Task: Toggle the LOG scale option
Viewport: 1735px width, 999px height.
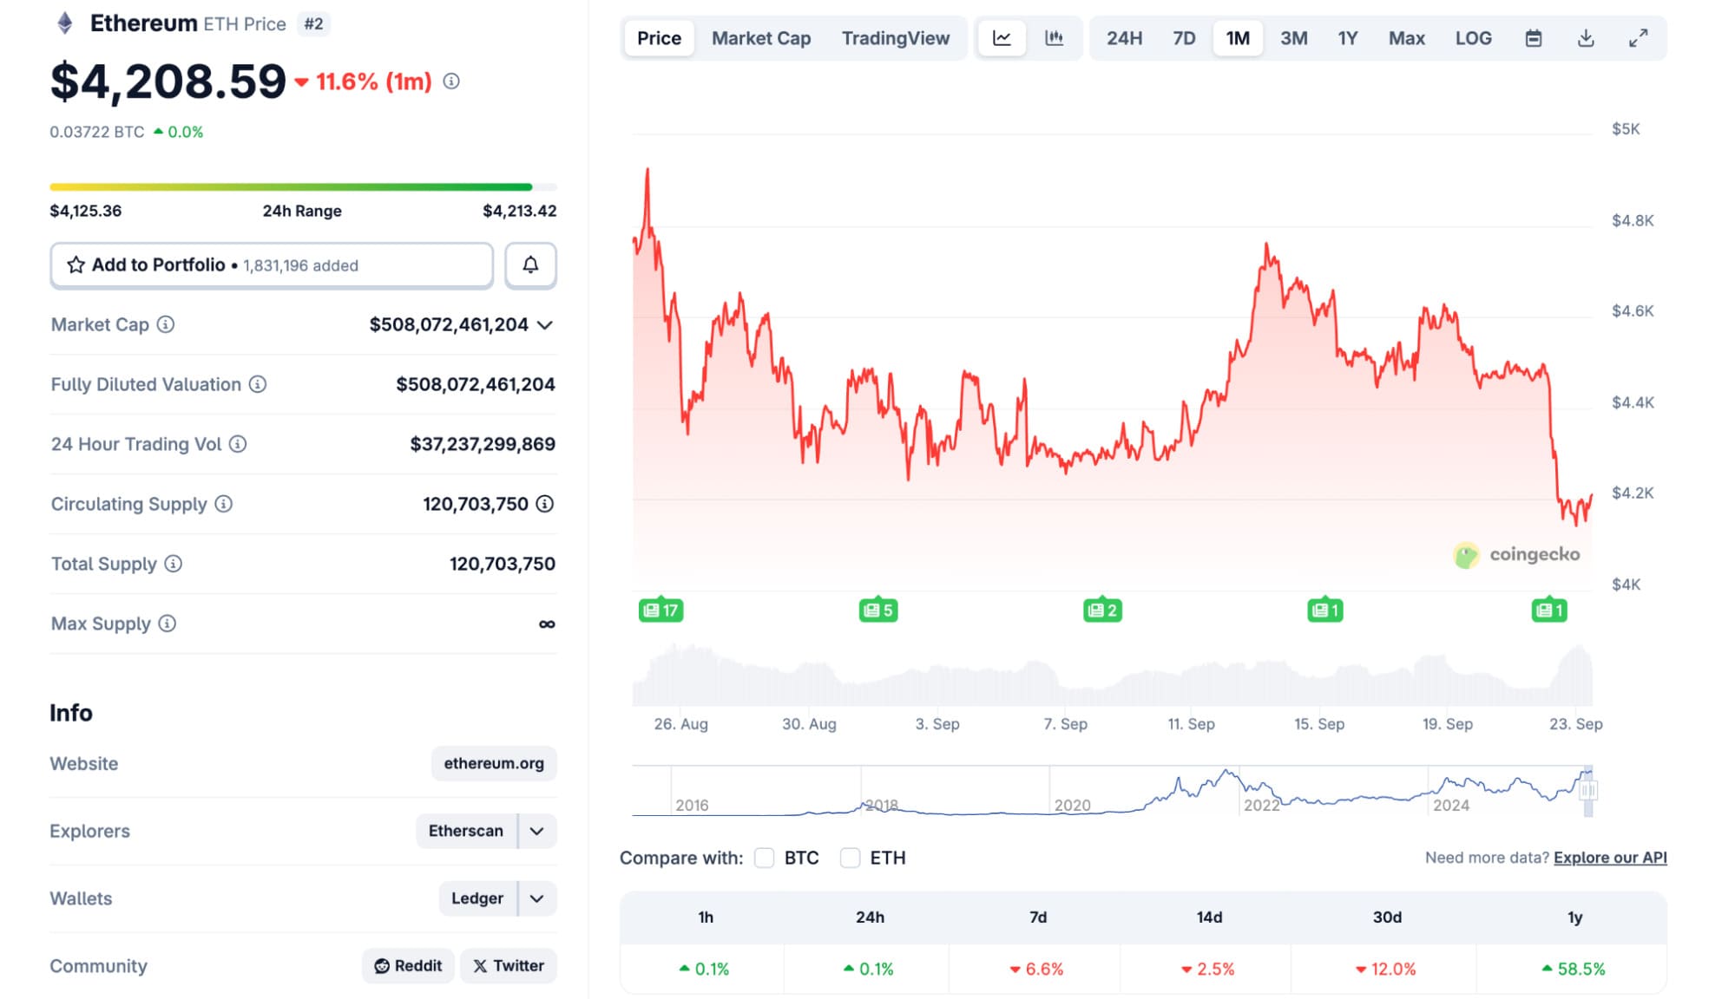Action: pos(1473,38)
